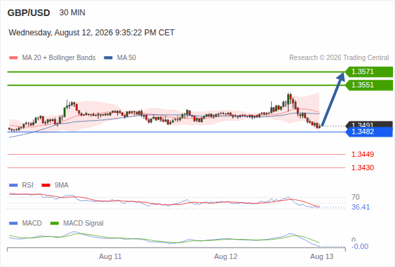This screenshot has height=267, width=395.
Task: Click the Research Trading Central copyright text
Action: coord(339,58)
